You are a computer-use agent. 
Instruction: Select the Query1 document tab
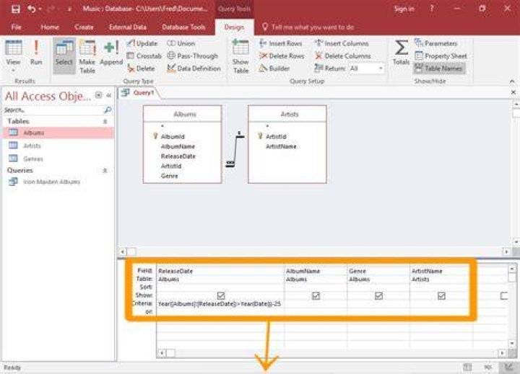point(139,93)
